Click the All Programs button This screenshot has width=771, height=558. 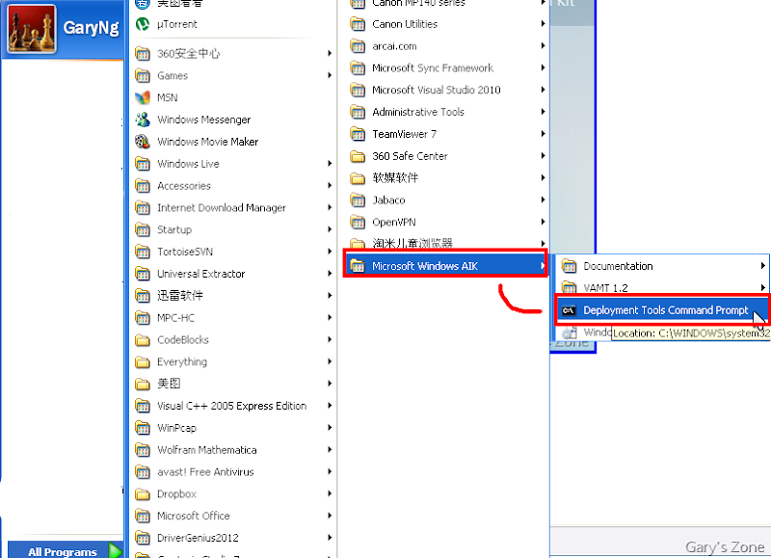pos(66,551)
